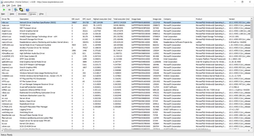Switch to the Main tab
The height and width of the screenshot is (136, 254).
pyautogui.click(x=3, y=14)
